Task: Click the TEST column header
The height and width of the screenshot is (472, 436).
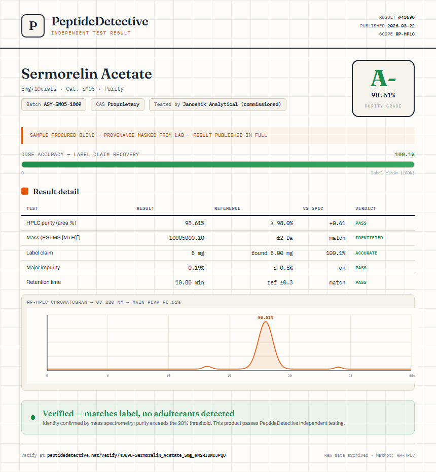Action: click(x=32, y=208)
